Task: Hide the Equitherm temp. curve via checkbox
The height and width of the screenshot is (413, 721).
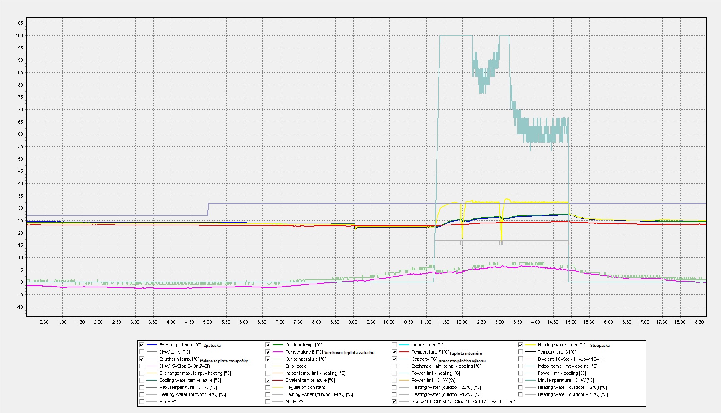Action: pos(142,359)
